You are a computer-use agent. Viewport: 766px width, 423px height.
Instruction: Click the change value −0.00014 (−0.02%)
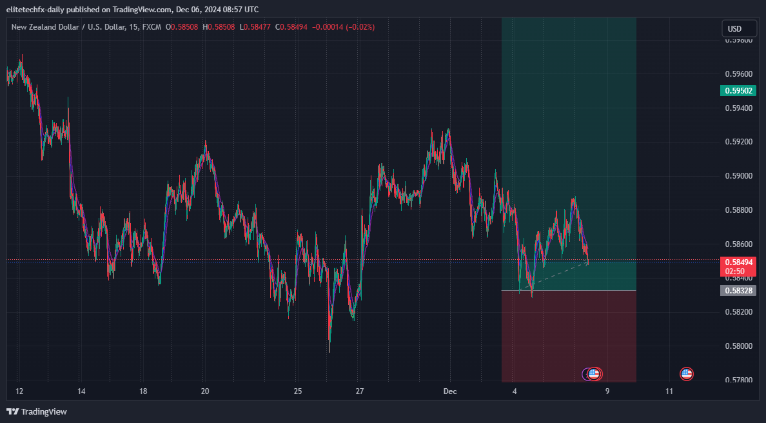click(x=343, y=27)
